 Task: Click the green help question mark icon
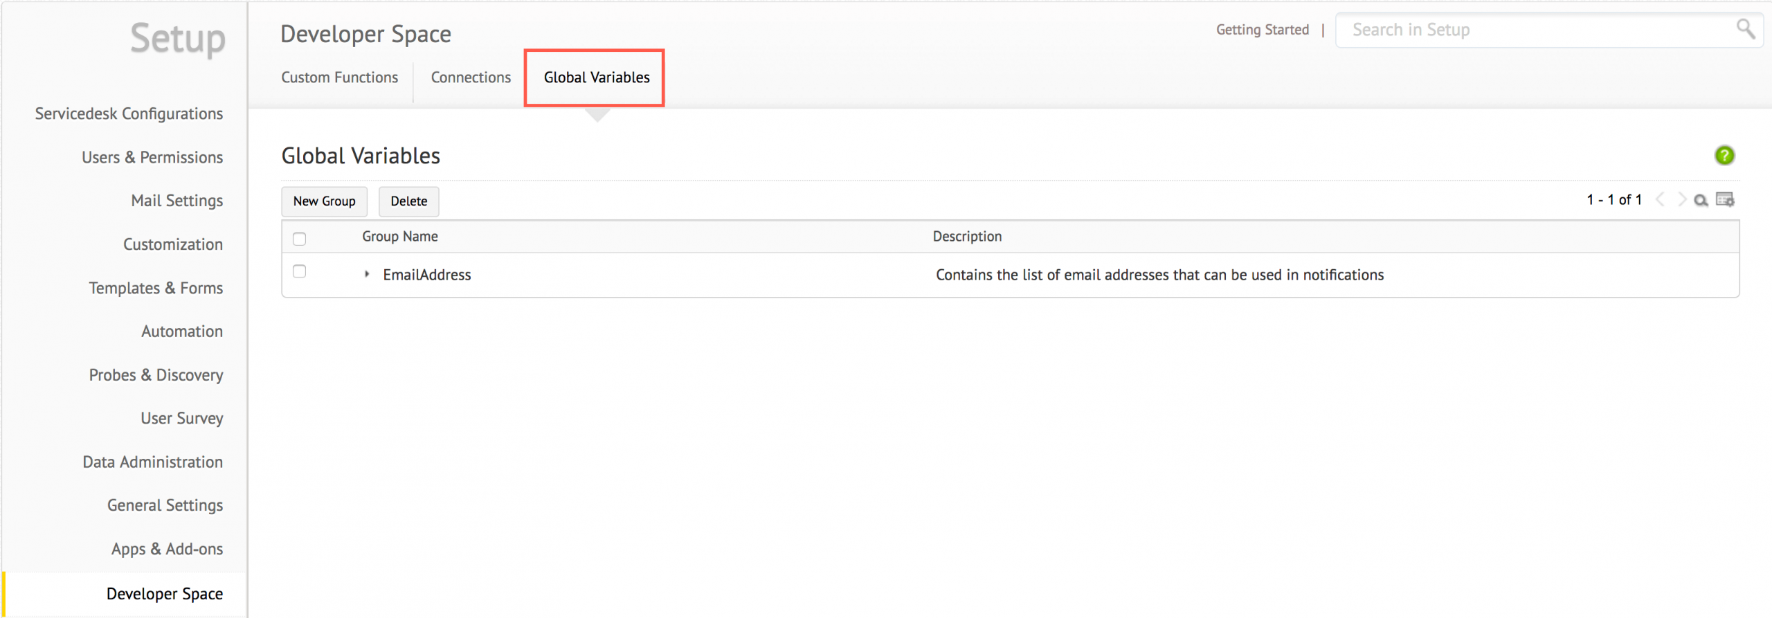click(1724, 156)
